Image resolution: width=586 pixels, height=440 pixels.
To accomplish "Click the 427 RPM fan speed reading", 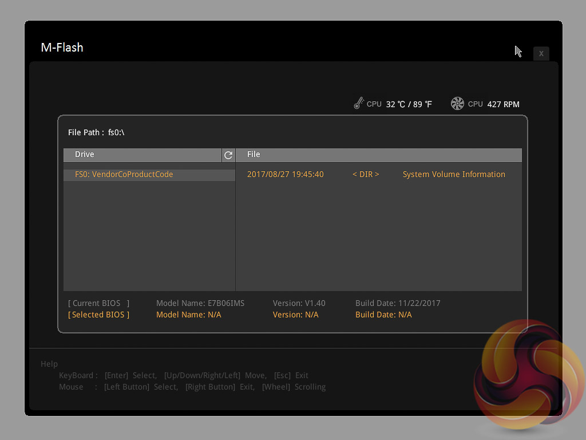I will [x=503, y=104].
